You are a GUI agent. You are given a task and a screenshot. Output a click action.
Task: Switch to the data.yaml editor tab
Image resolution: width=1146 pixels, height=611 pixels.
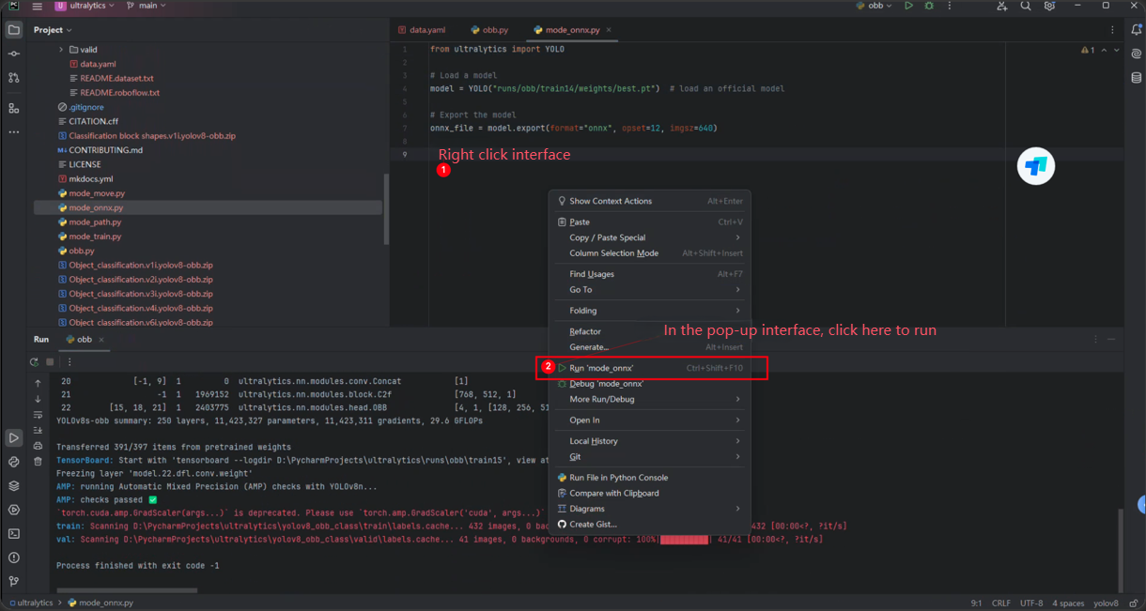422,30
